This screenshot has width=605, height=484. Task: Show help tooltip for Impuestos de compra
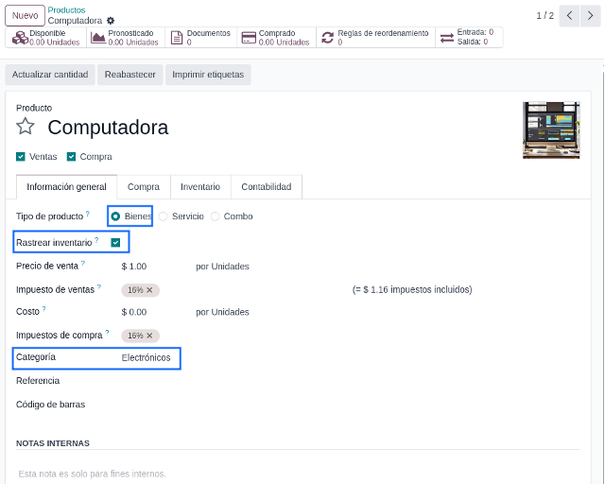point(107,333)
